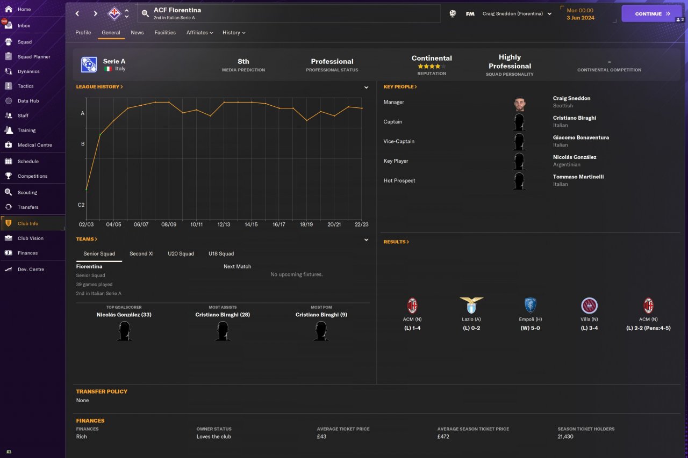Screen dimensions: 688x458
Task: Go forward with the right arrow
Action: (95, 13)
